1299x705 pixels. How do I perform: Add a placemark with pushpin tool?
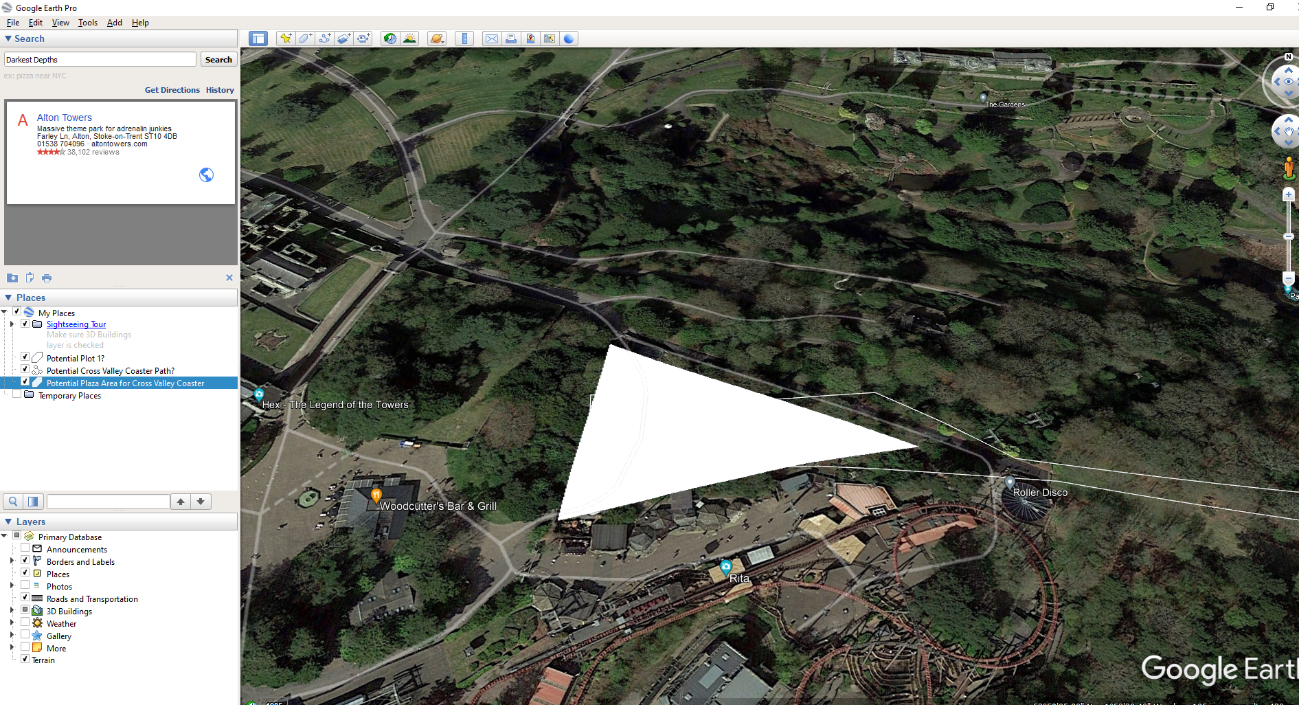pyautogui.click(x=285, y=38)
